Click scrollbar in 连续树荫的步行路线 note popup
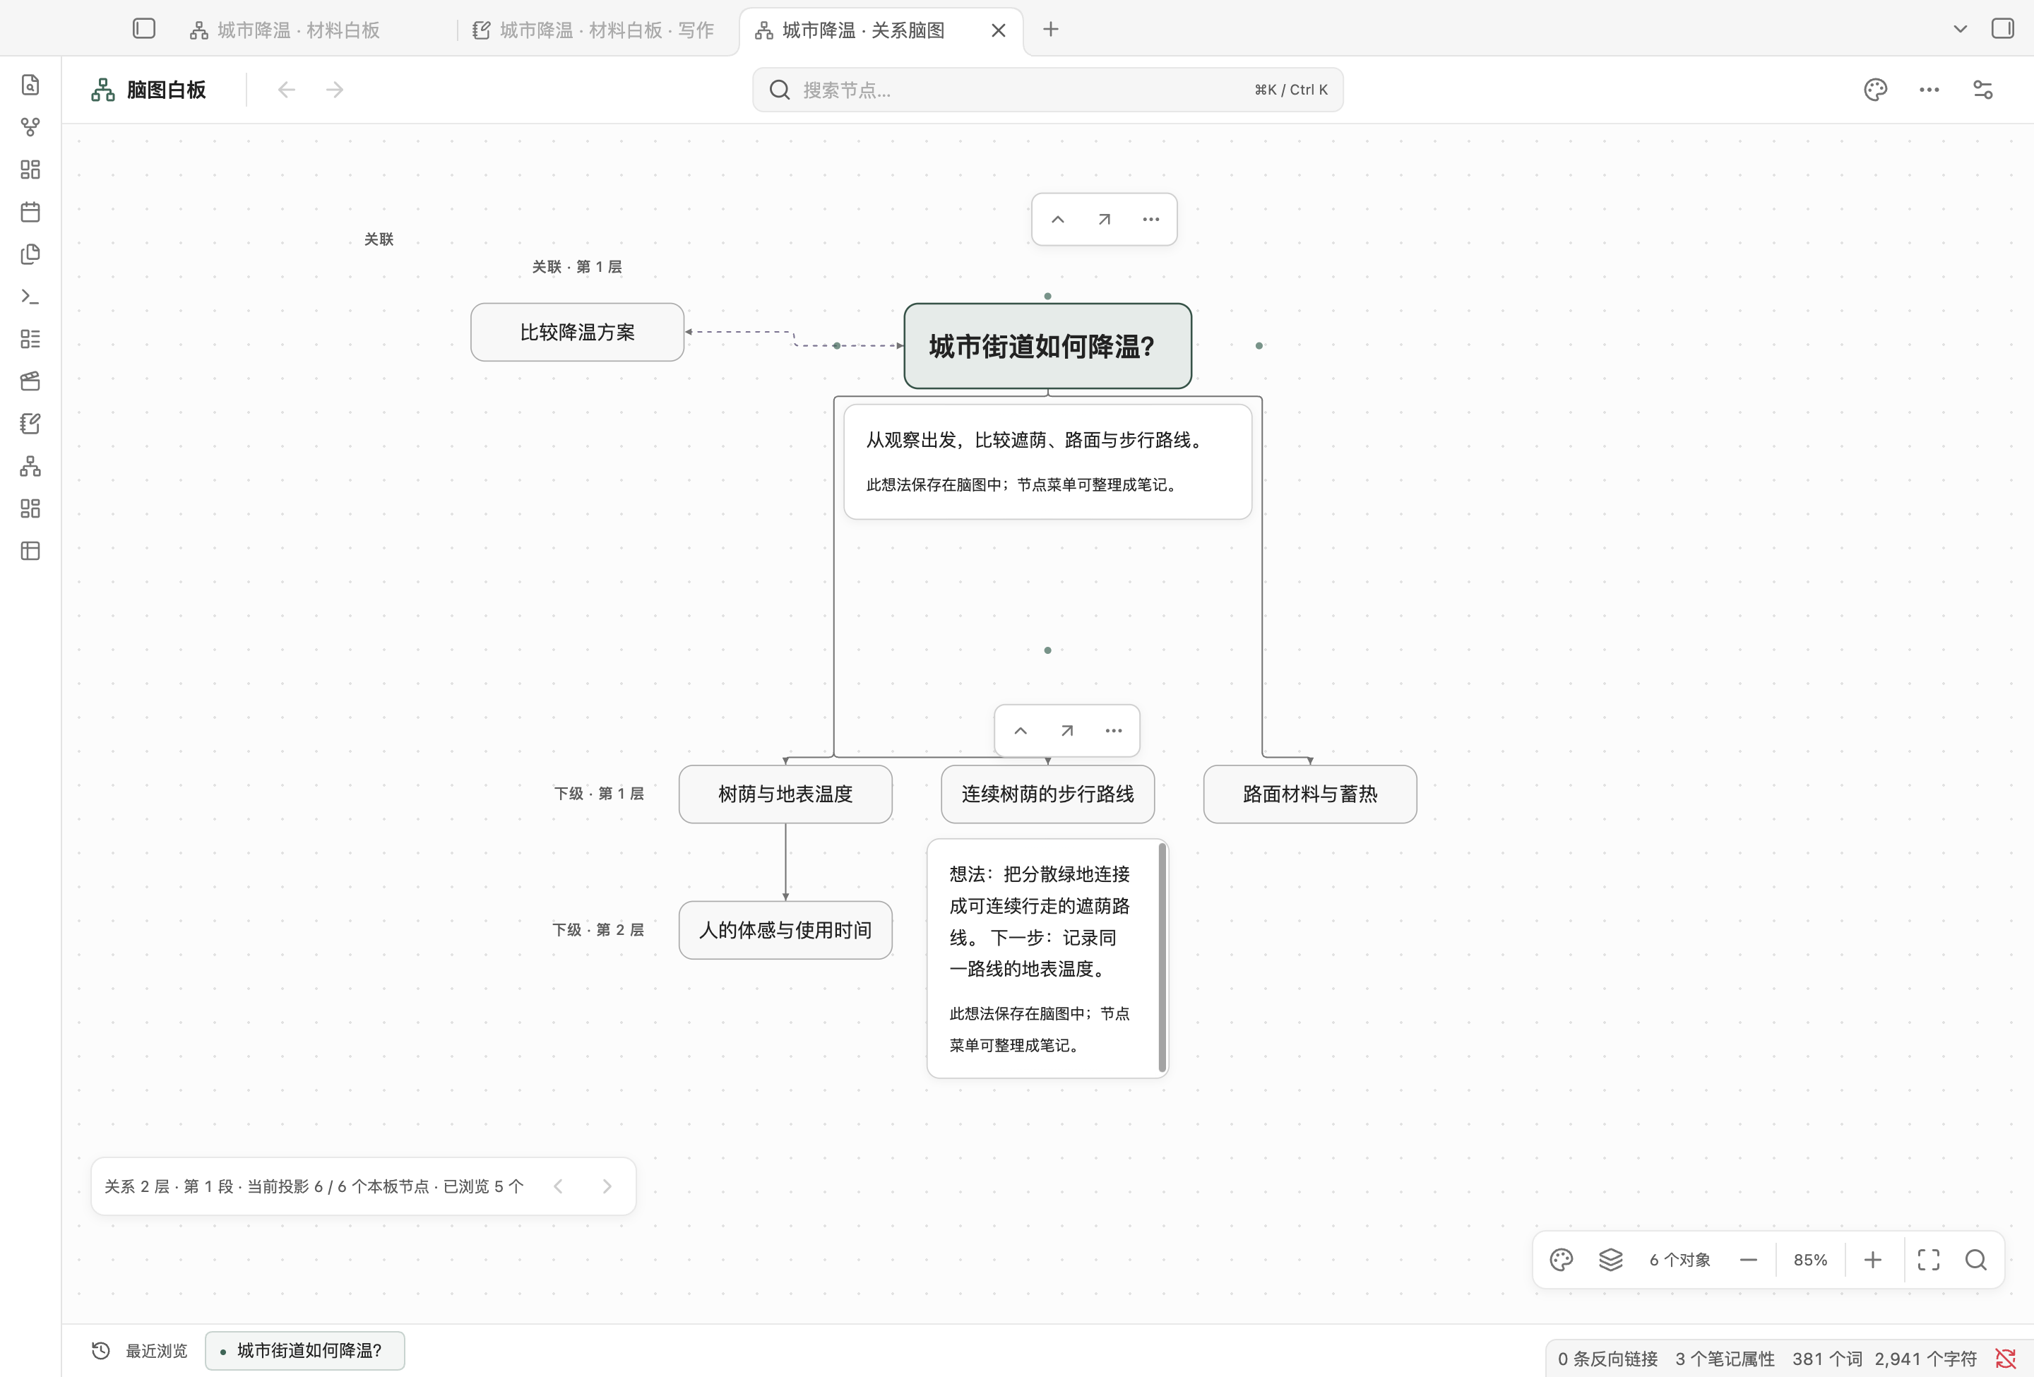2034x1377 pixels. pyautogui.click(x=1161, y=957)
